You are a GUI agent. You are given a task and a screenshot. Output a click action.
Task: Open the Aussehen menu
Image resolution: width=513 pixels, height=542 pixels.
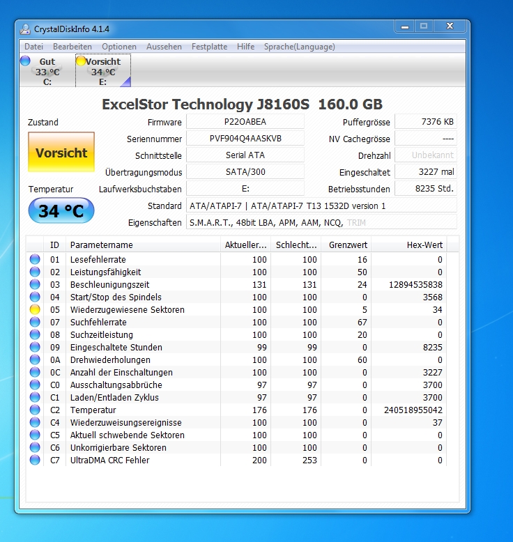164,47
